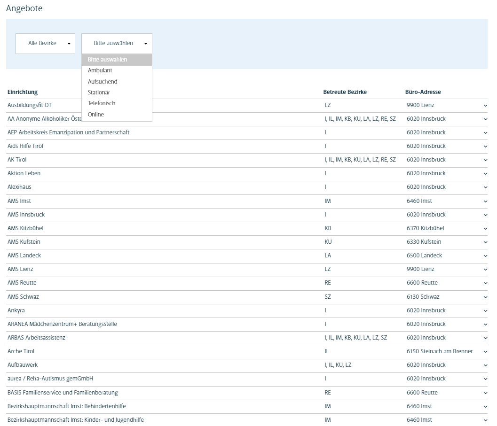Pick the Telefonisch option

pyautogui.click(x=101, y=103)
